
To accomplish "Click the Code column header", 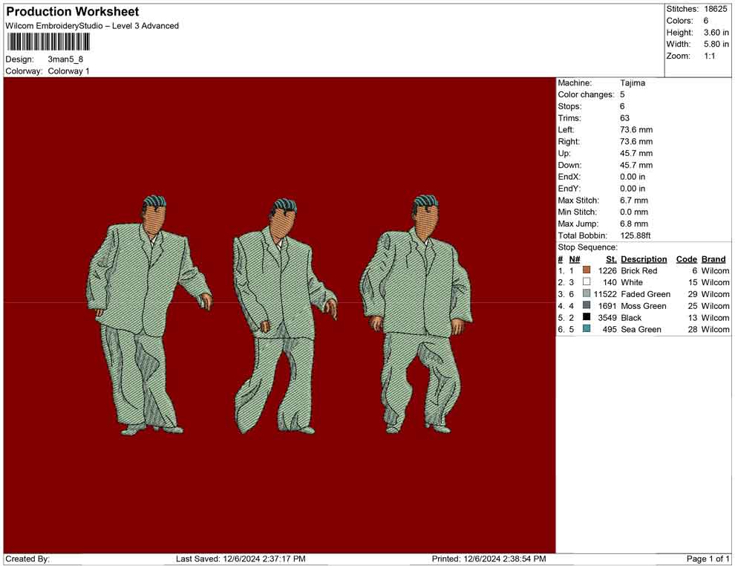I will (686, 259).
